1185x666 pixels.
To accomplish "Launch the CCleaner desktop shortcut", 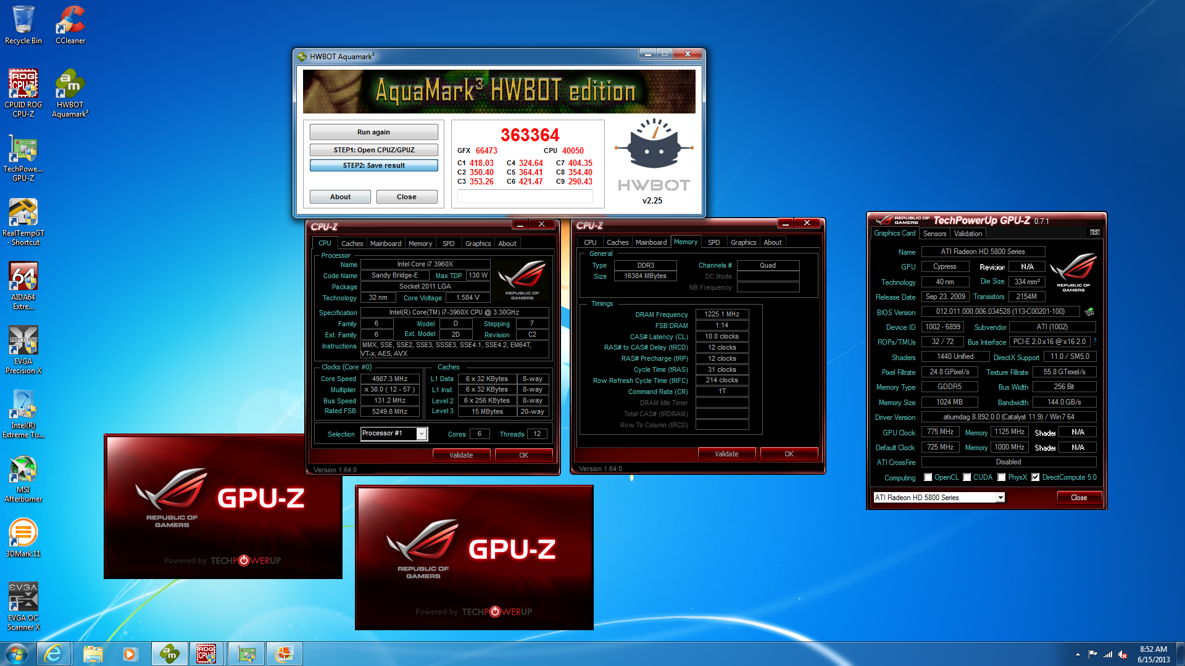I will [70, 25].
